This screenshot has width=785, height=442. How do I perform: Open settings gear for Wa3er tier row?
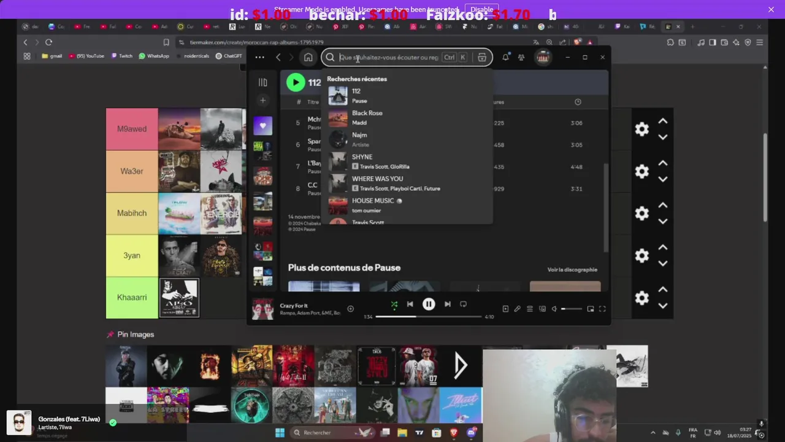641,171
